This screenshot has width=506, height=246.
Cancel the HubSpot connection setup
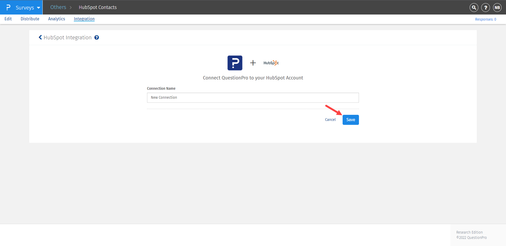click(x=330, y=120)
